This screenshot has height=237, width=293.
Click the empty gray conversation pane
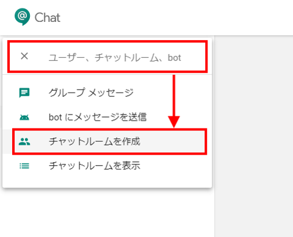point(254,136)
